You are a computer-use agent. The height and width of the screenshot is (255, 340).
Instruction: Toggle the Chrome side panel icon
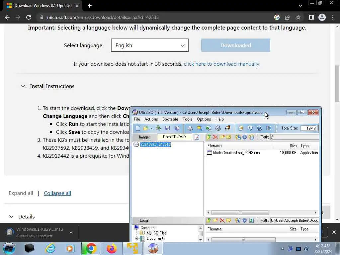click(x=311, y=17)
